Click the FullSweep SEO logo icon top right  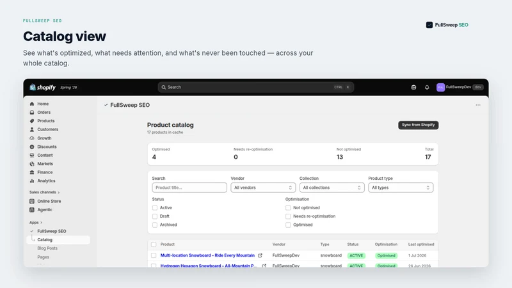pyautogui.click(x=429, y=25)
